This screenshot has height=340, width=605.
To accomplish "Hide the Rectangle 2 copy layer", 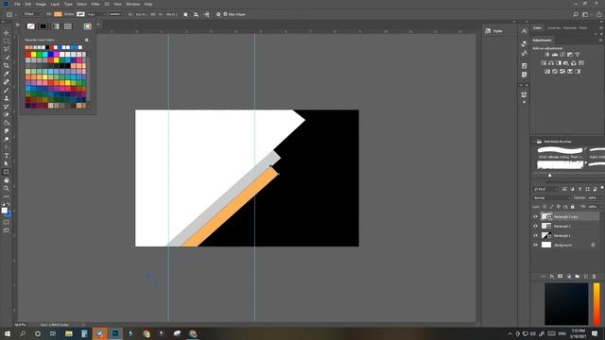I will [x=536, y=216].
